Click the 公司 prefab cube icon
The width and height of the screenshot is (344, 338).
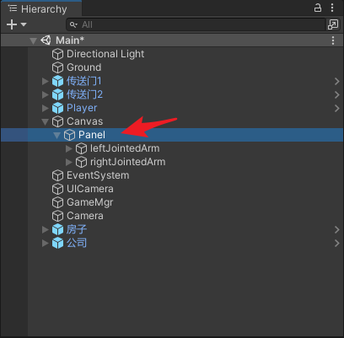pos(57,243)
